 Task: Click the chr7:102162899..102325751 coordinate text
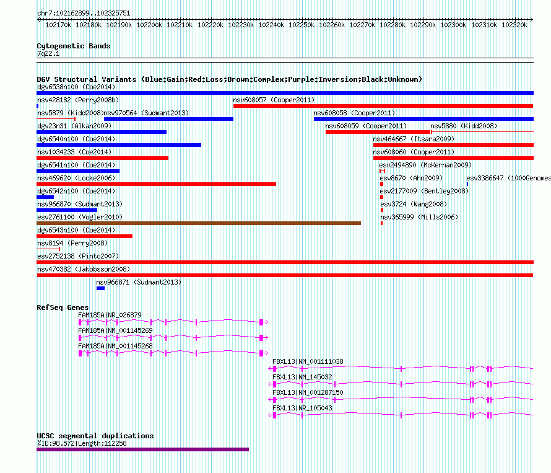84,13
